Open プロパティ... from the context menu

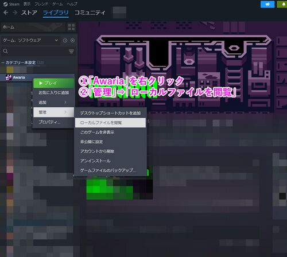point(53,122)
